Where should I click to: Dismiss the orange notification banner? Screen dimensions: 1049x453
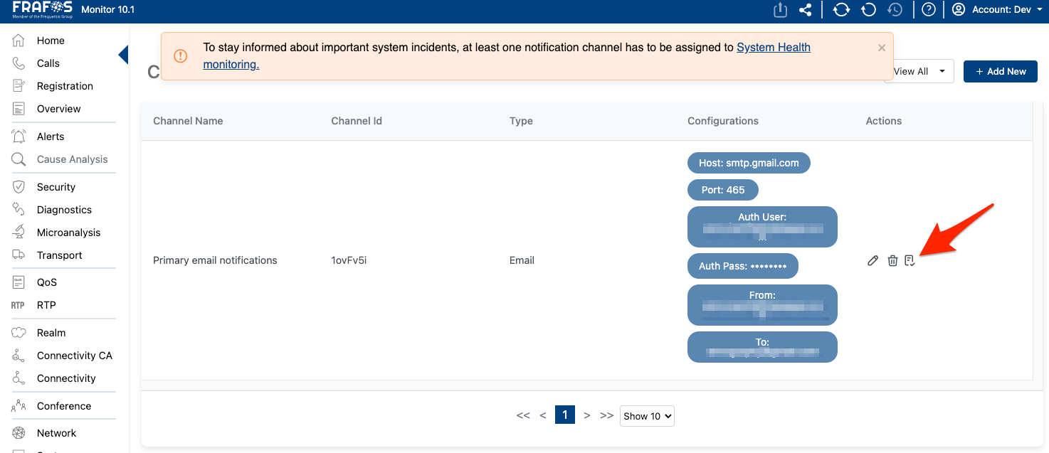point(882,48)
